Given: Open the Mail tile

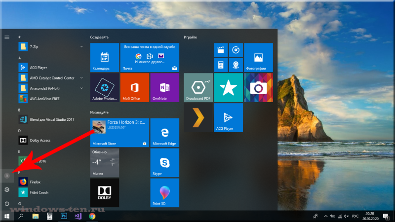Looking at the screenshot, I should (x=150, y=57).
